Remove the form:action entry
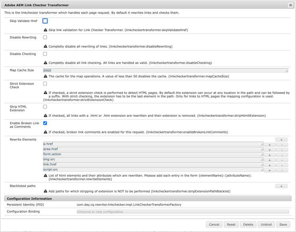 pos(282,155)
